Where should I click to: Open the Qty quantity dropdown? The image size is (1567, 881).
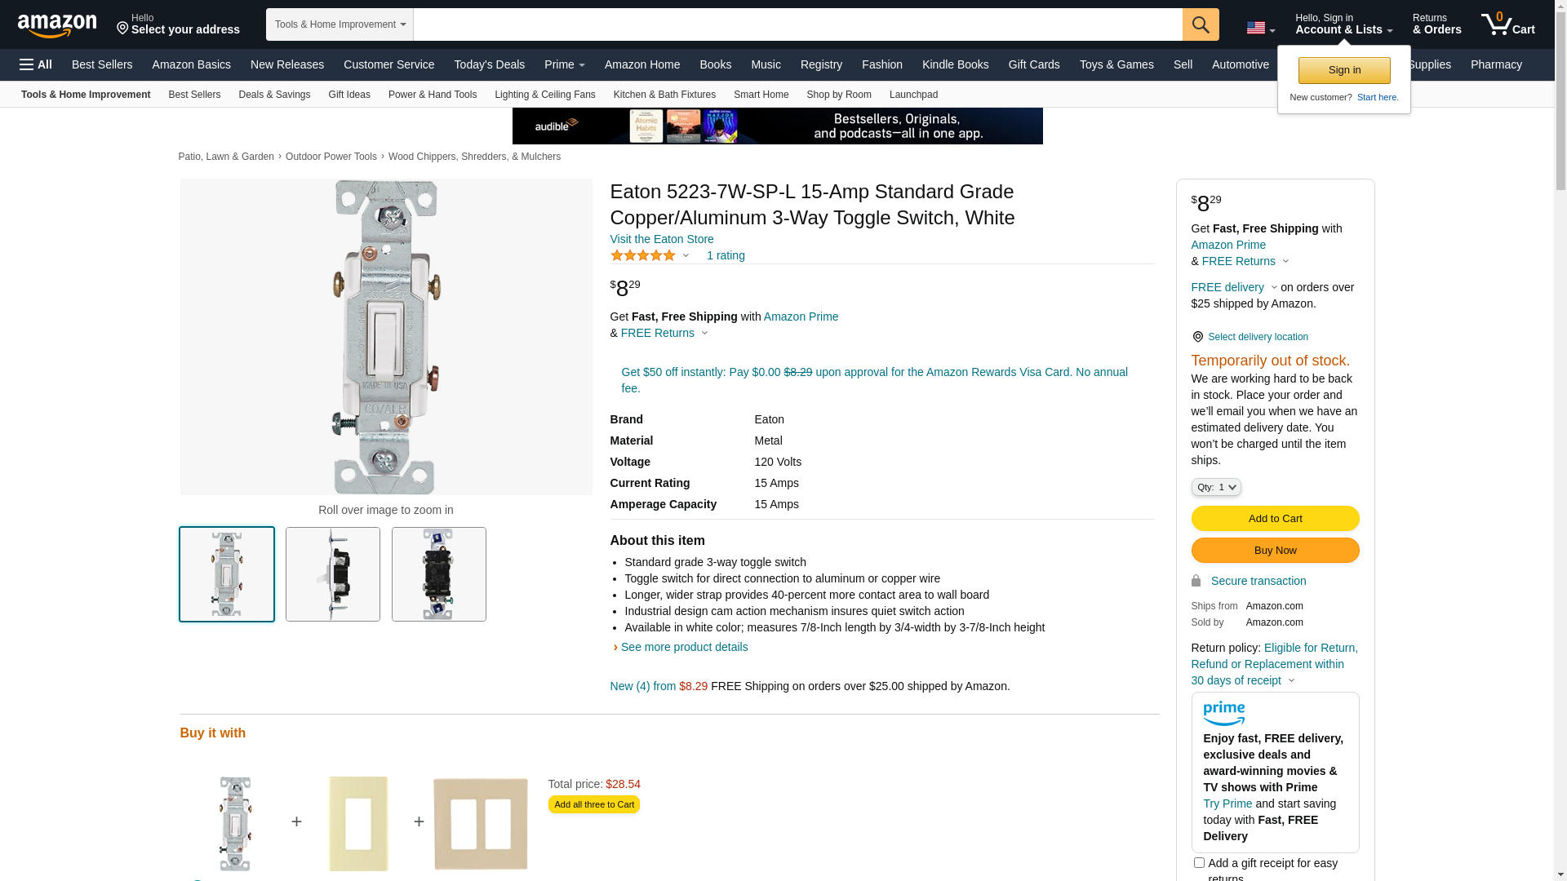(x=1216, y=487)
